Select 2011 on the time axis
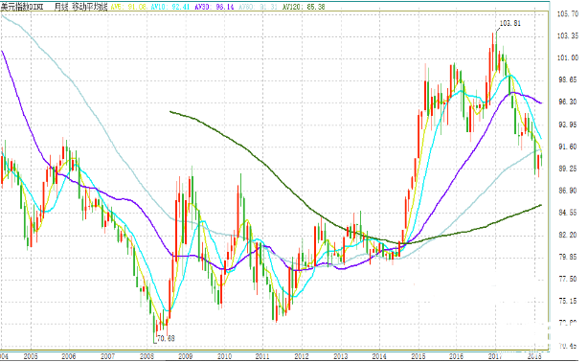 pos(262,356)
